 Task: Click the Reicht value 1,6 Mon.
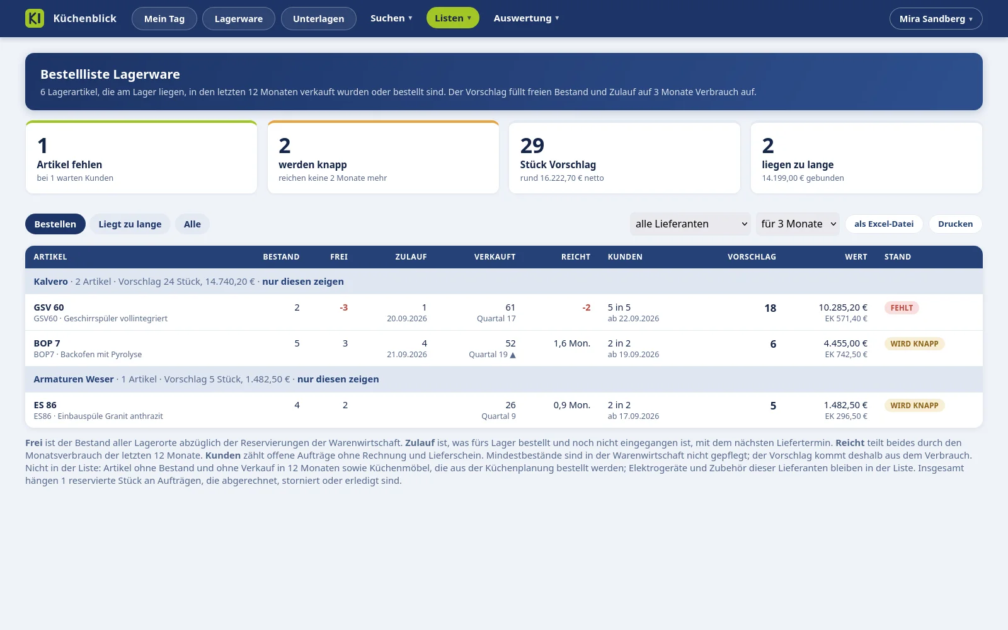(572, 343)
